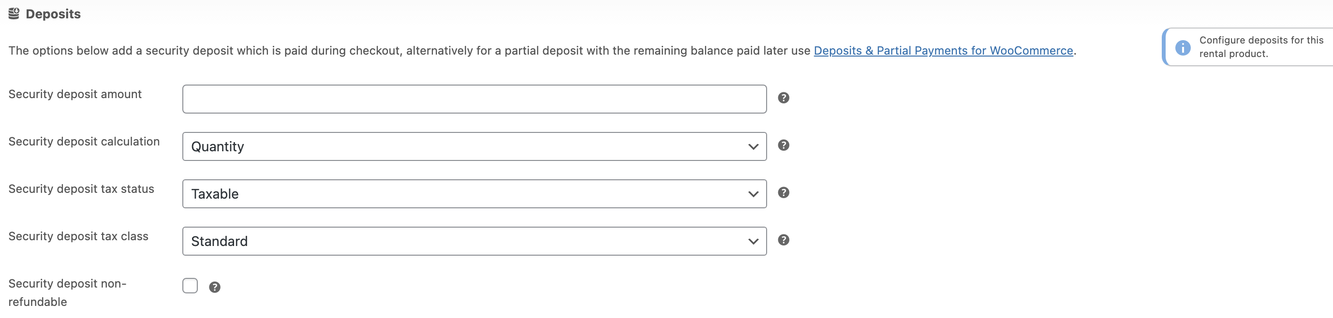This screenshot has height=318, width=1333.
Task: Open the Security deposit tax status dropdown
Action: tap(474, 194)
